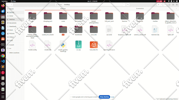
Task: Select the object_detection_in_gazebo_ros2_2 folder
Action: tap(171, 18)
